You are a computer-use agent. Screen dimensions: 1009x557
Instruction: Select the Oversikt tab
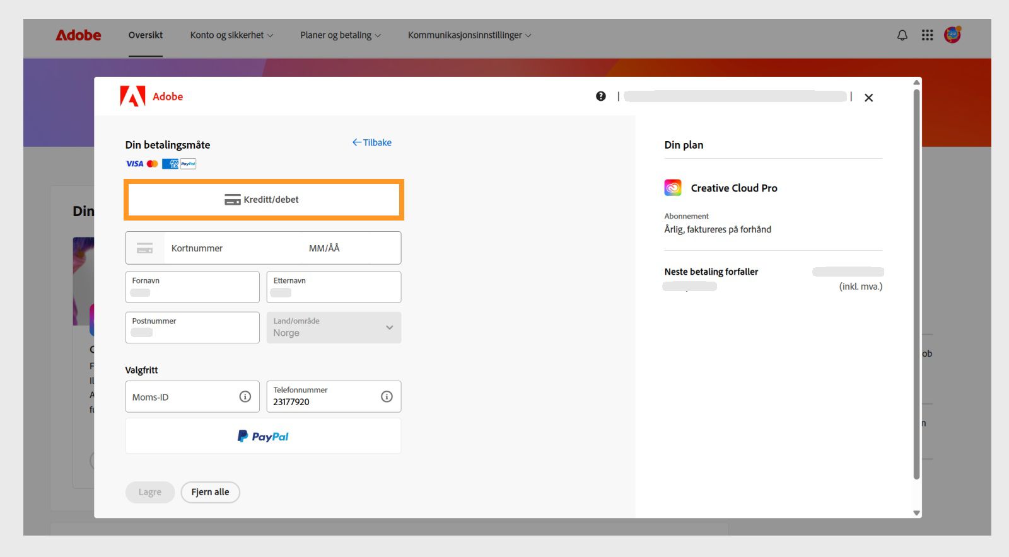[x=146, y=35]
